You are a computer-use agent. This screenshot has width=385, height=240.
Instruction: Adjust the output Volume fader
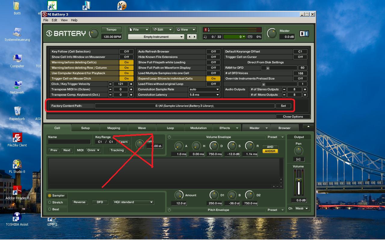(x=298, y=179)
